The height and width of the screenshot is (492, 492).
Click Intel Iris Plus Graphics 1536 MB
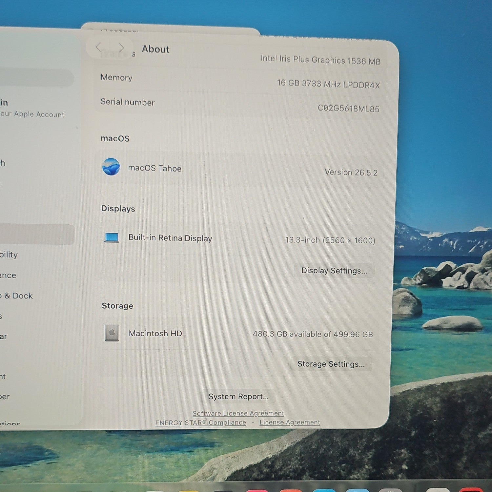(320, 60)
